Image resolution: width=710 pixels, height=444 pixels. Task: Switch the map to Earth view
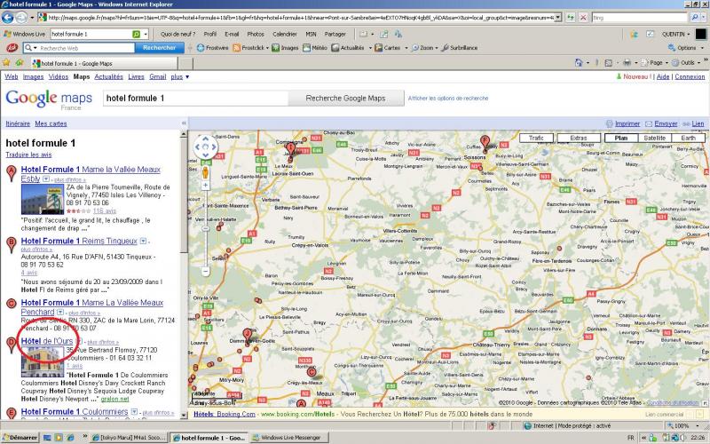pyautogui.click(x=688, y=138)
